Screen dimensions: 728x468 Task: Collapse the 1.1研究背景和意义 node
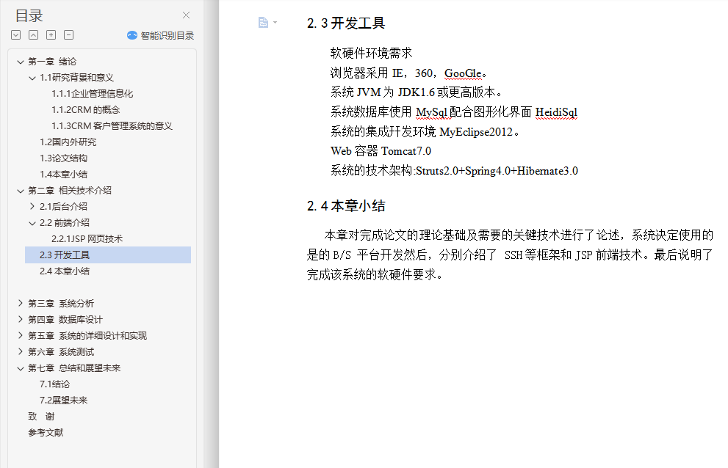click(32, 78)
